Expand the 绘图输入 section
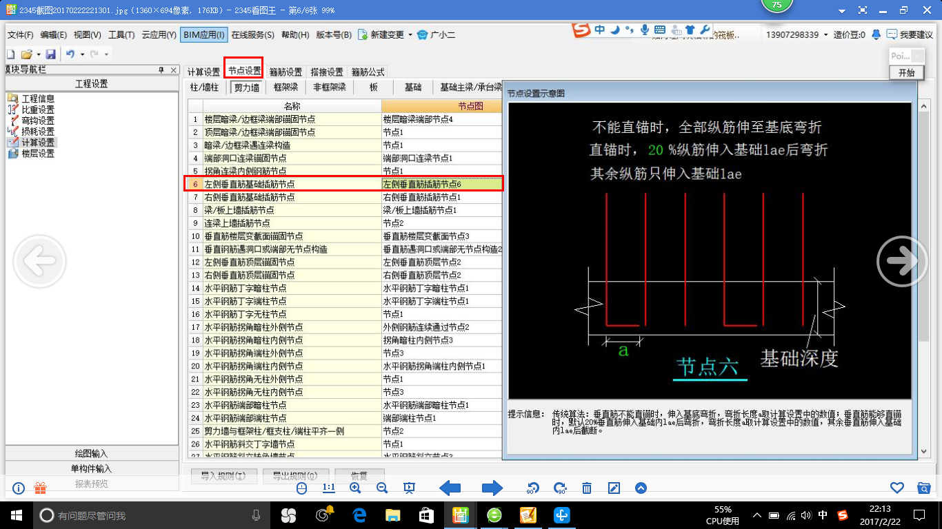 tap(92, 453)
